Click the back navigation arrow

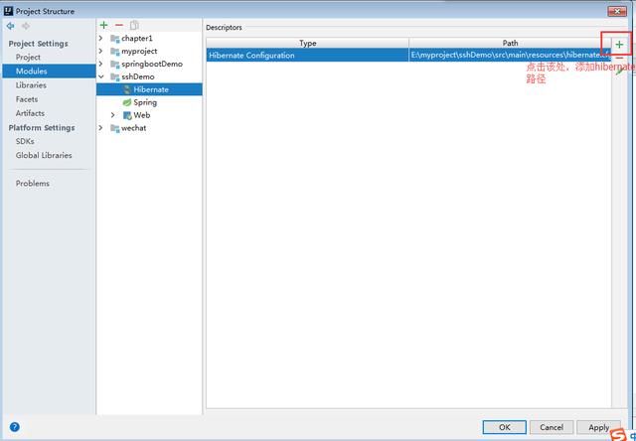11,26
